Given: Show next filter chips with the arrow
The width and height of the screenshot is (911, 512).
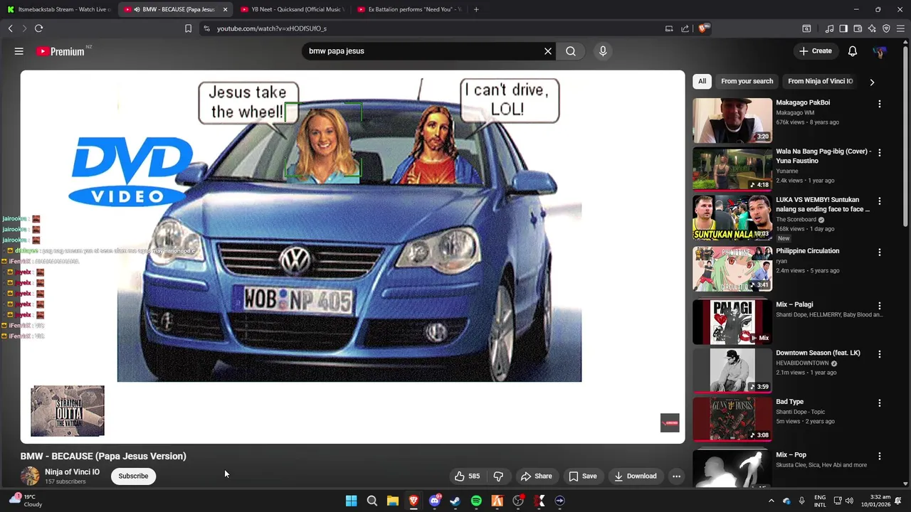Looking at the screenshot, I should (872, 82).
